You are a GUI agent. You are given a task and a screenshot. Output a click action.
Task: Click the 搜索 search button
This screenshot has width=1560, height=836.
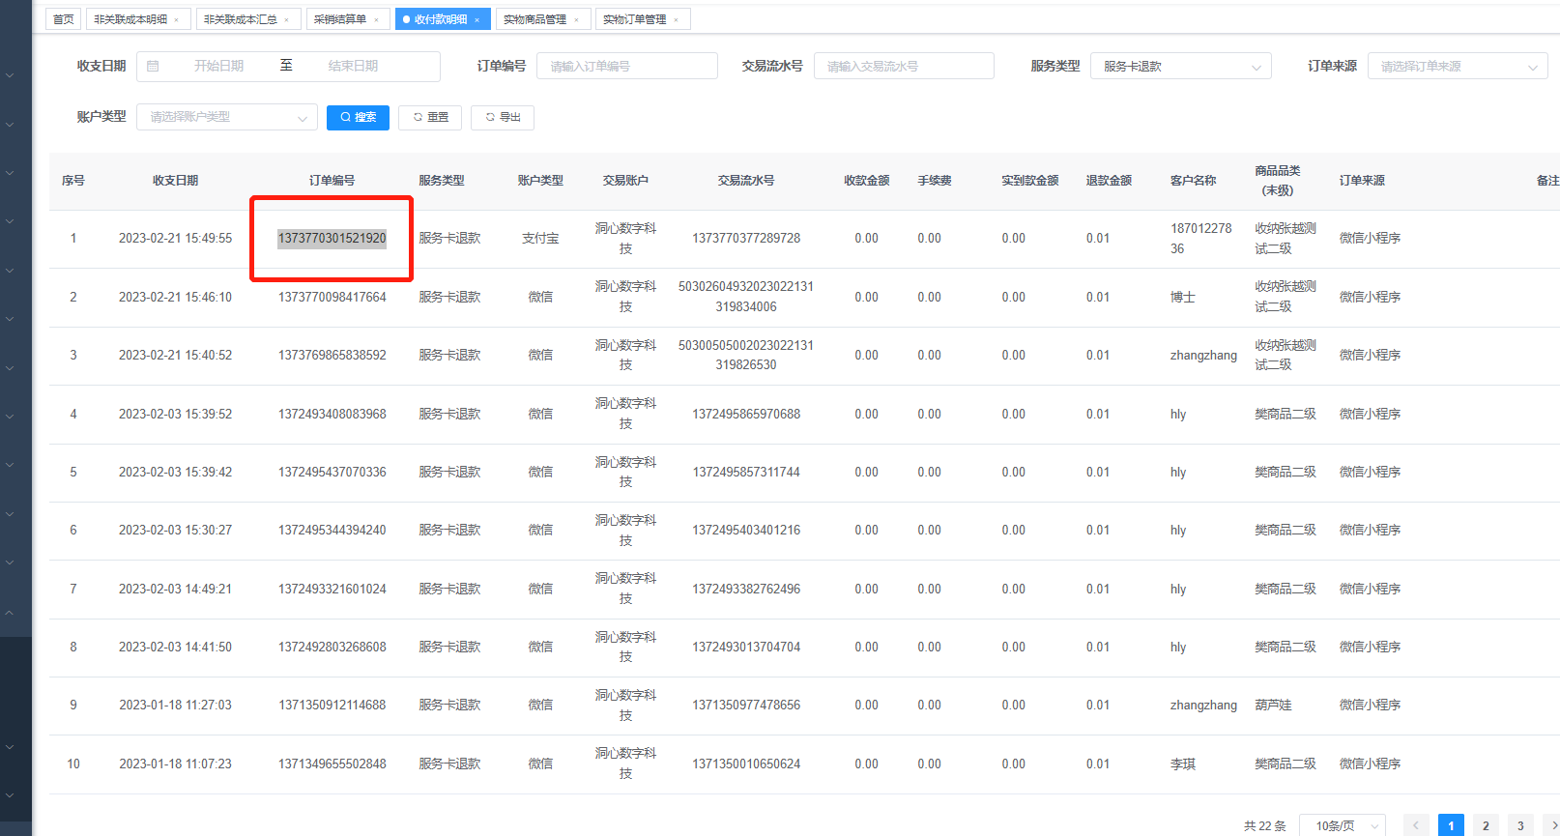pos(358,117)
